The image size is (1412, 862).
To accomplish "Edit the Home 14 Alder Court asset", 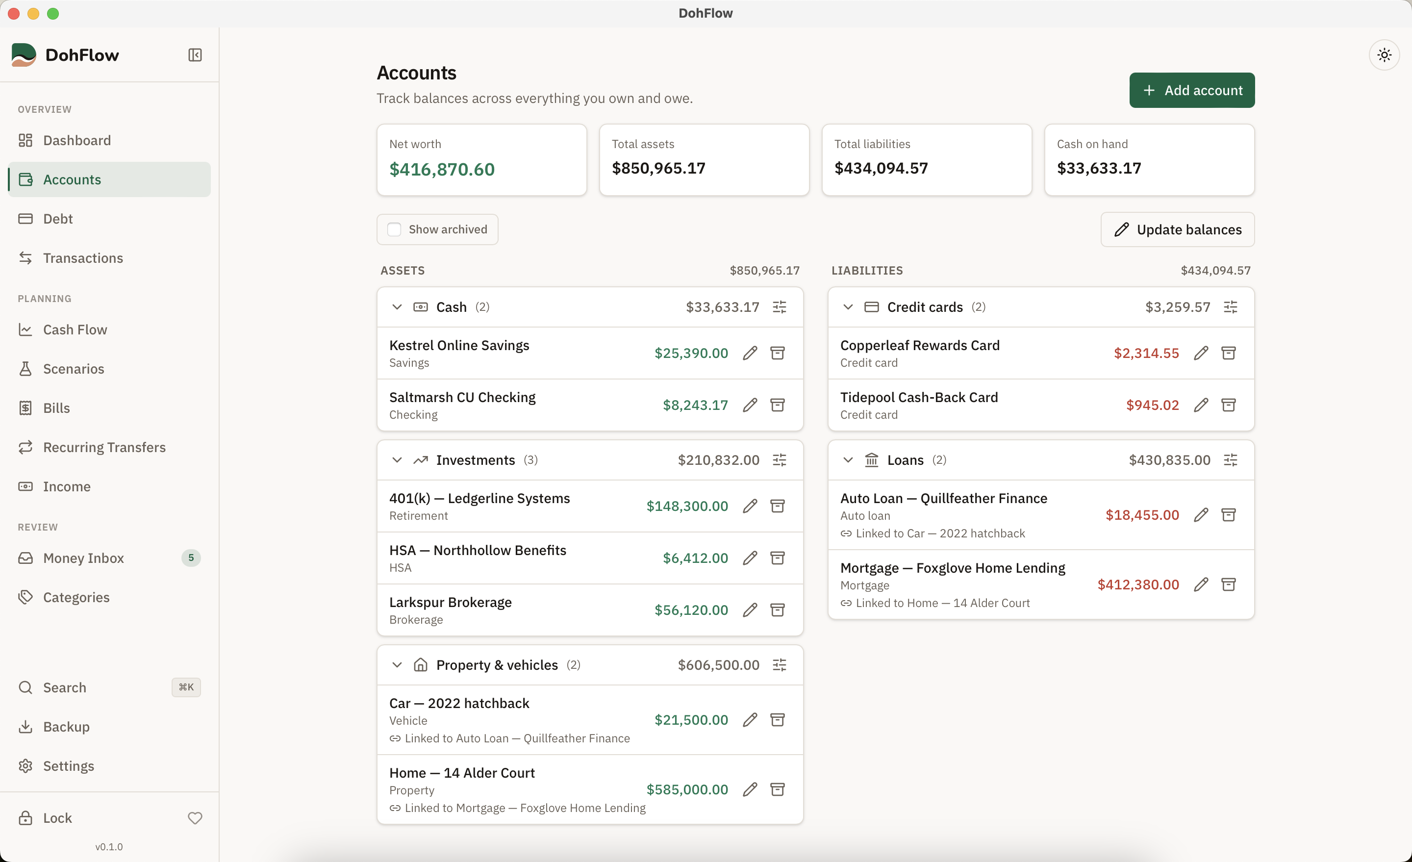I will [750, 789].
